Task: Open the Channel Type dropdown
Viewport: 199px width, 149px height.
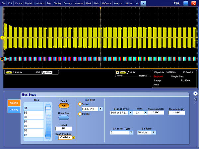Action: (x=130, y=132)
